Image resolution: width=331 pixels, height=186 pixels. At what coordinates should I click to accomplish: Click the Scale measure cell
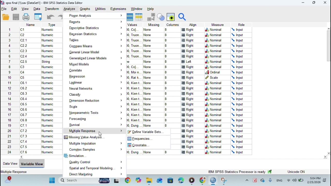pos(217,78)
